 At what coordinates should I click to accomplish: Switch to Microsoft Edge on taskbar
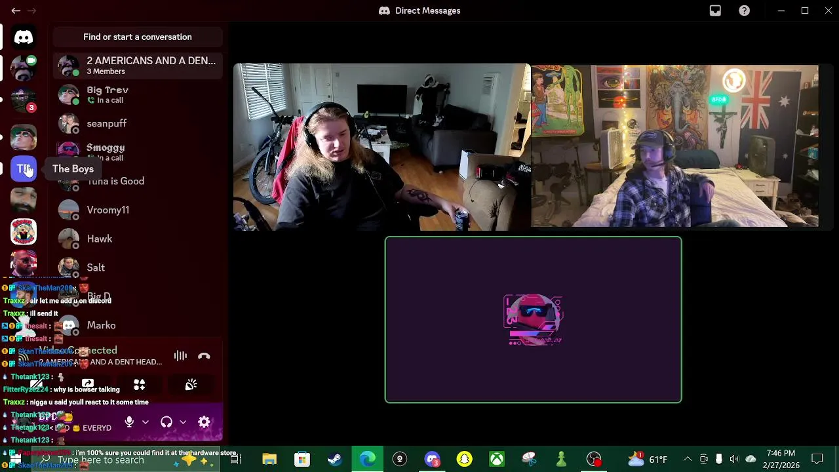point(367,459)
